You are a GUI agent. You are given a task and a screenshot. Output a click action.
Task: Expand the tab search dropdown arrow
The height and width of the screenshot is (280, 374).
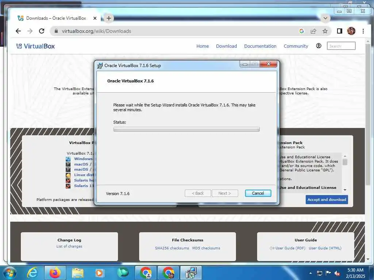[x=325, y=18]
